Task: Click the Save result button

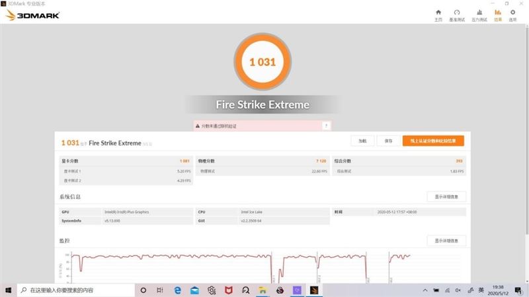Action: pyautogui.click(x=388, y=141)
